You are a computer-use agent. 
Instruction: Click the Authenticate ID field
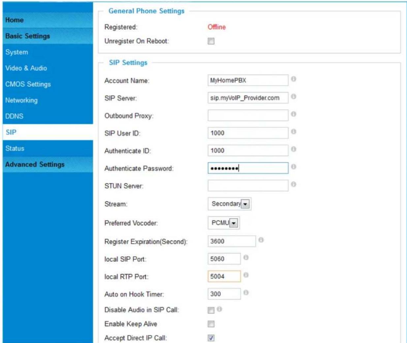point(248,150)
